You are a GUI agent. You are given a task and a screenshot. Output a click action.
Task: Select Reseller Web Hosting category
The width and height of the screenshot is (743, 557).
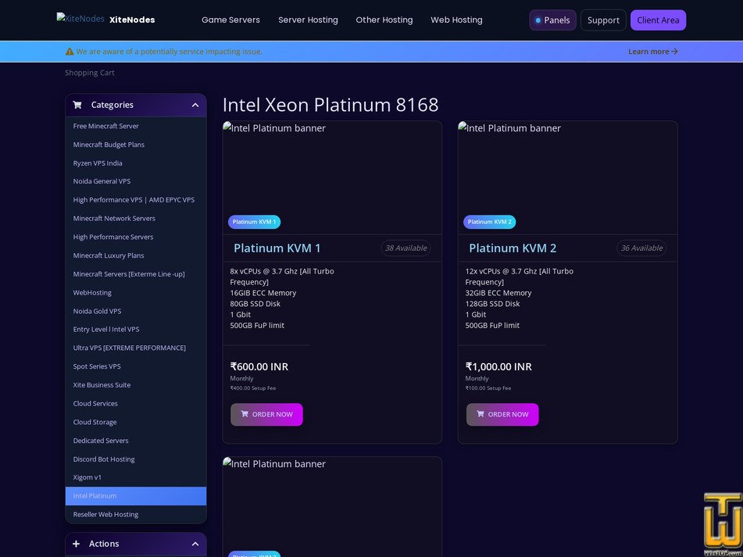coord(135,514)
